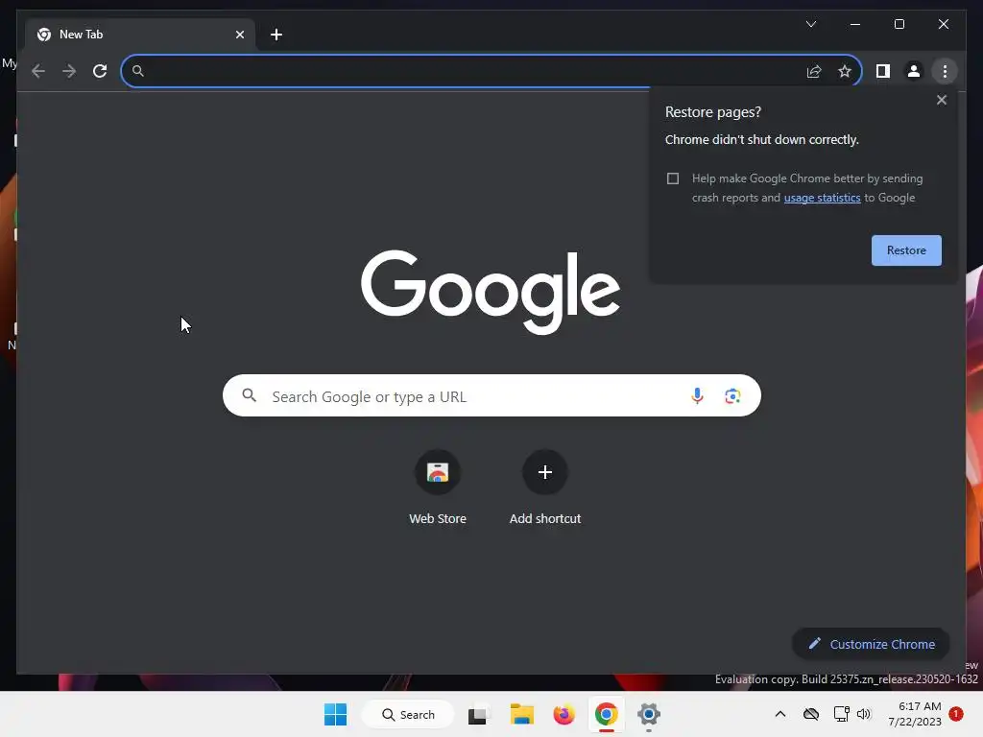Click the Google logo
The width and height of the screenshot is (983, 737).
(491, 291)
